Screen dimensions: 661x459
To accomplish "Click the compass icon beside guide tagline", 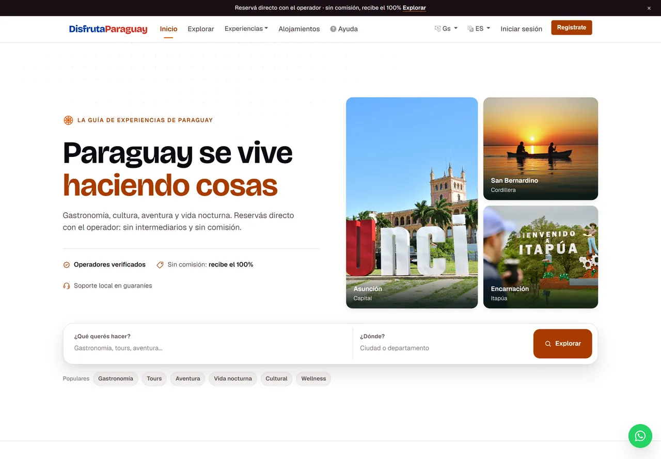I will click(68, 120).
